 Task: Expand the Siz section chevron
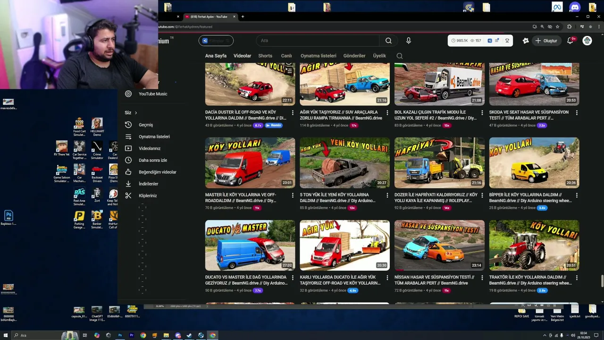click(136, 113)
